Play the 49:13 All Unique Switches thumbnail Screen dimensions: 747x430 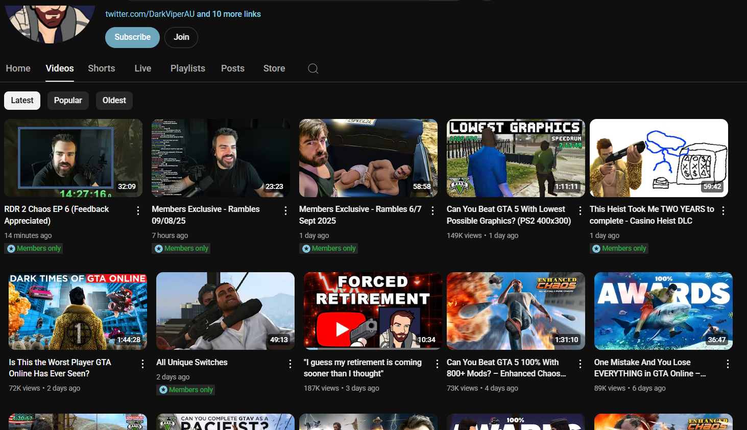click(225, 311)
